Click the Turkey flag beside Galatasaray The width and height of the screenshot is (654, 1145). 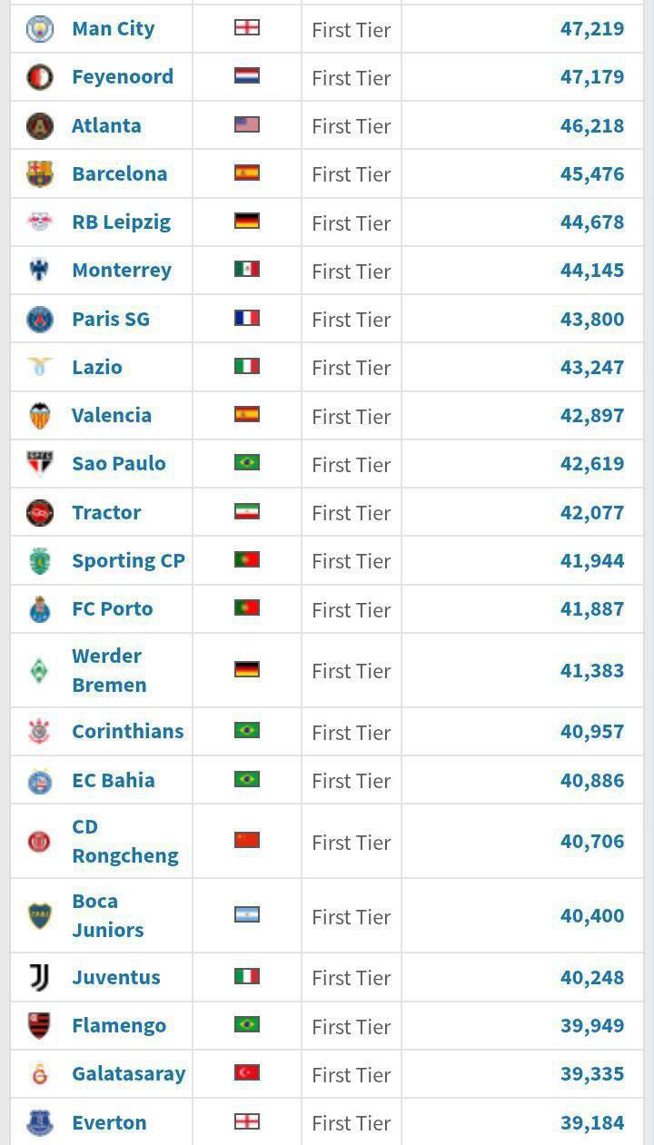pos(247,1073)
